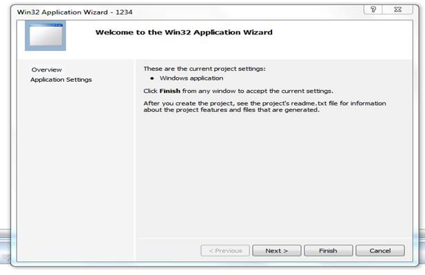Screen dimensions: 425x275
Task: Click the background window edge at bottom left
Action: pos(6,246)
